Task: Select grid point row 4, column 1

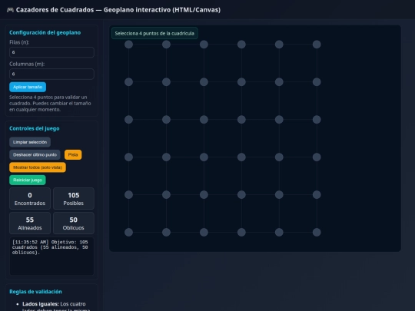Action: 128,157
